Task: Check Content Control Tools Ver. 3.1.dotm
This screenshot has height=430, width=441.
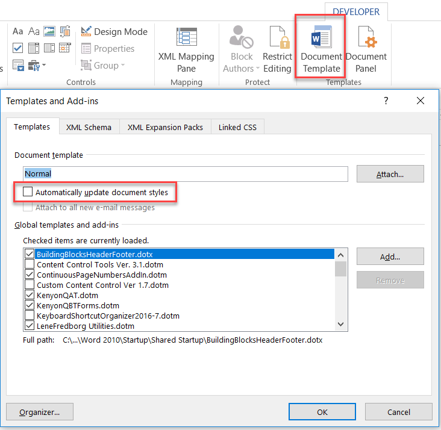Action: pyautogui.click(x=30, y=264)
